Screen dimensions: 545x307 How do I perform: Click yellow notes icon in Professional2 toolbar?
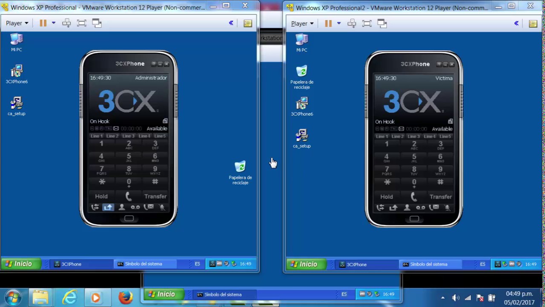pos(533,23)
